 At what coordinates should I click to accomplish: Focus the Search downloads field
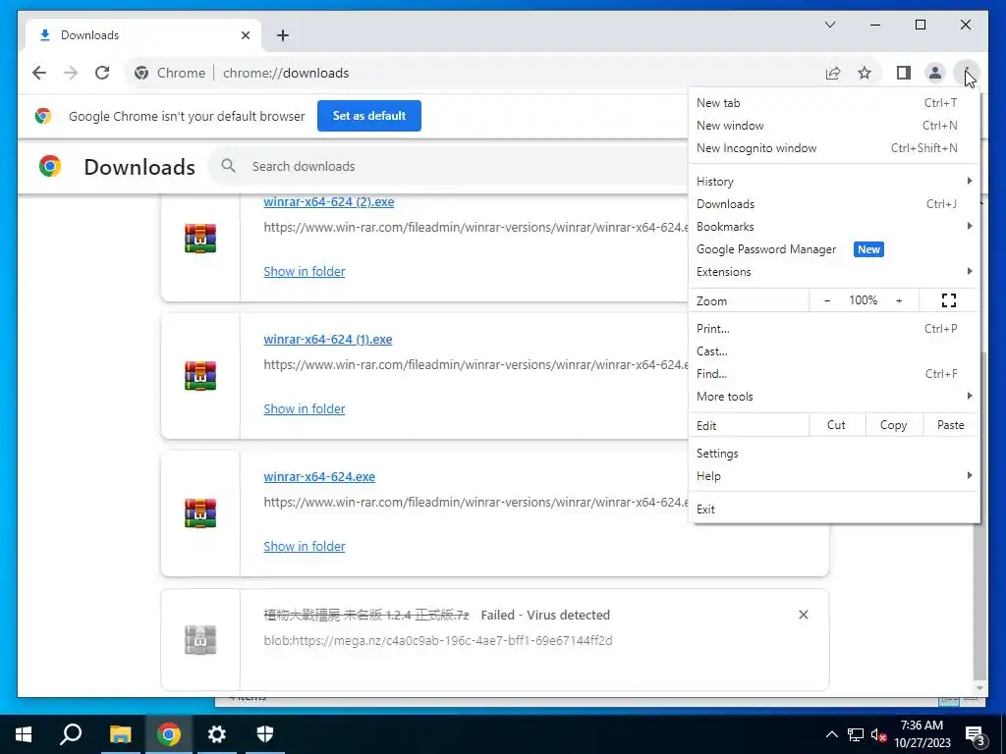[x=449, y=166]
